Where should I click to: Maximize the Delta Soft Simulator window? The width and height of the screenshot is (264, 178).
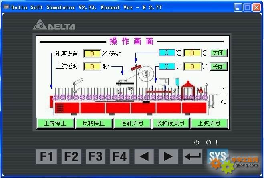247,7
